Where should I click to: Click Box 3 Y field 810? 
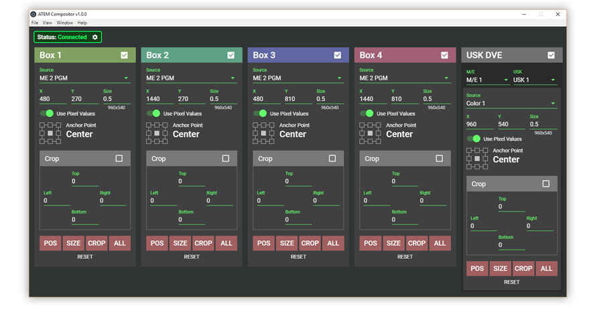pyautogui.click(x=298, y=99)
